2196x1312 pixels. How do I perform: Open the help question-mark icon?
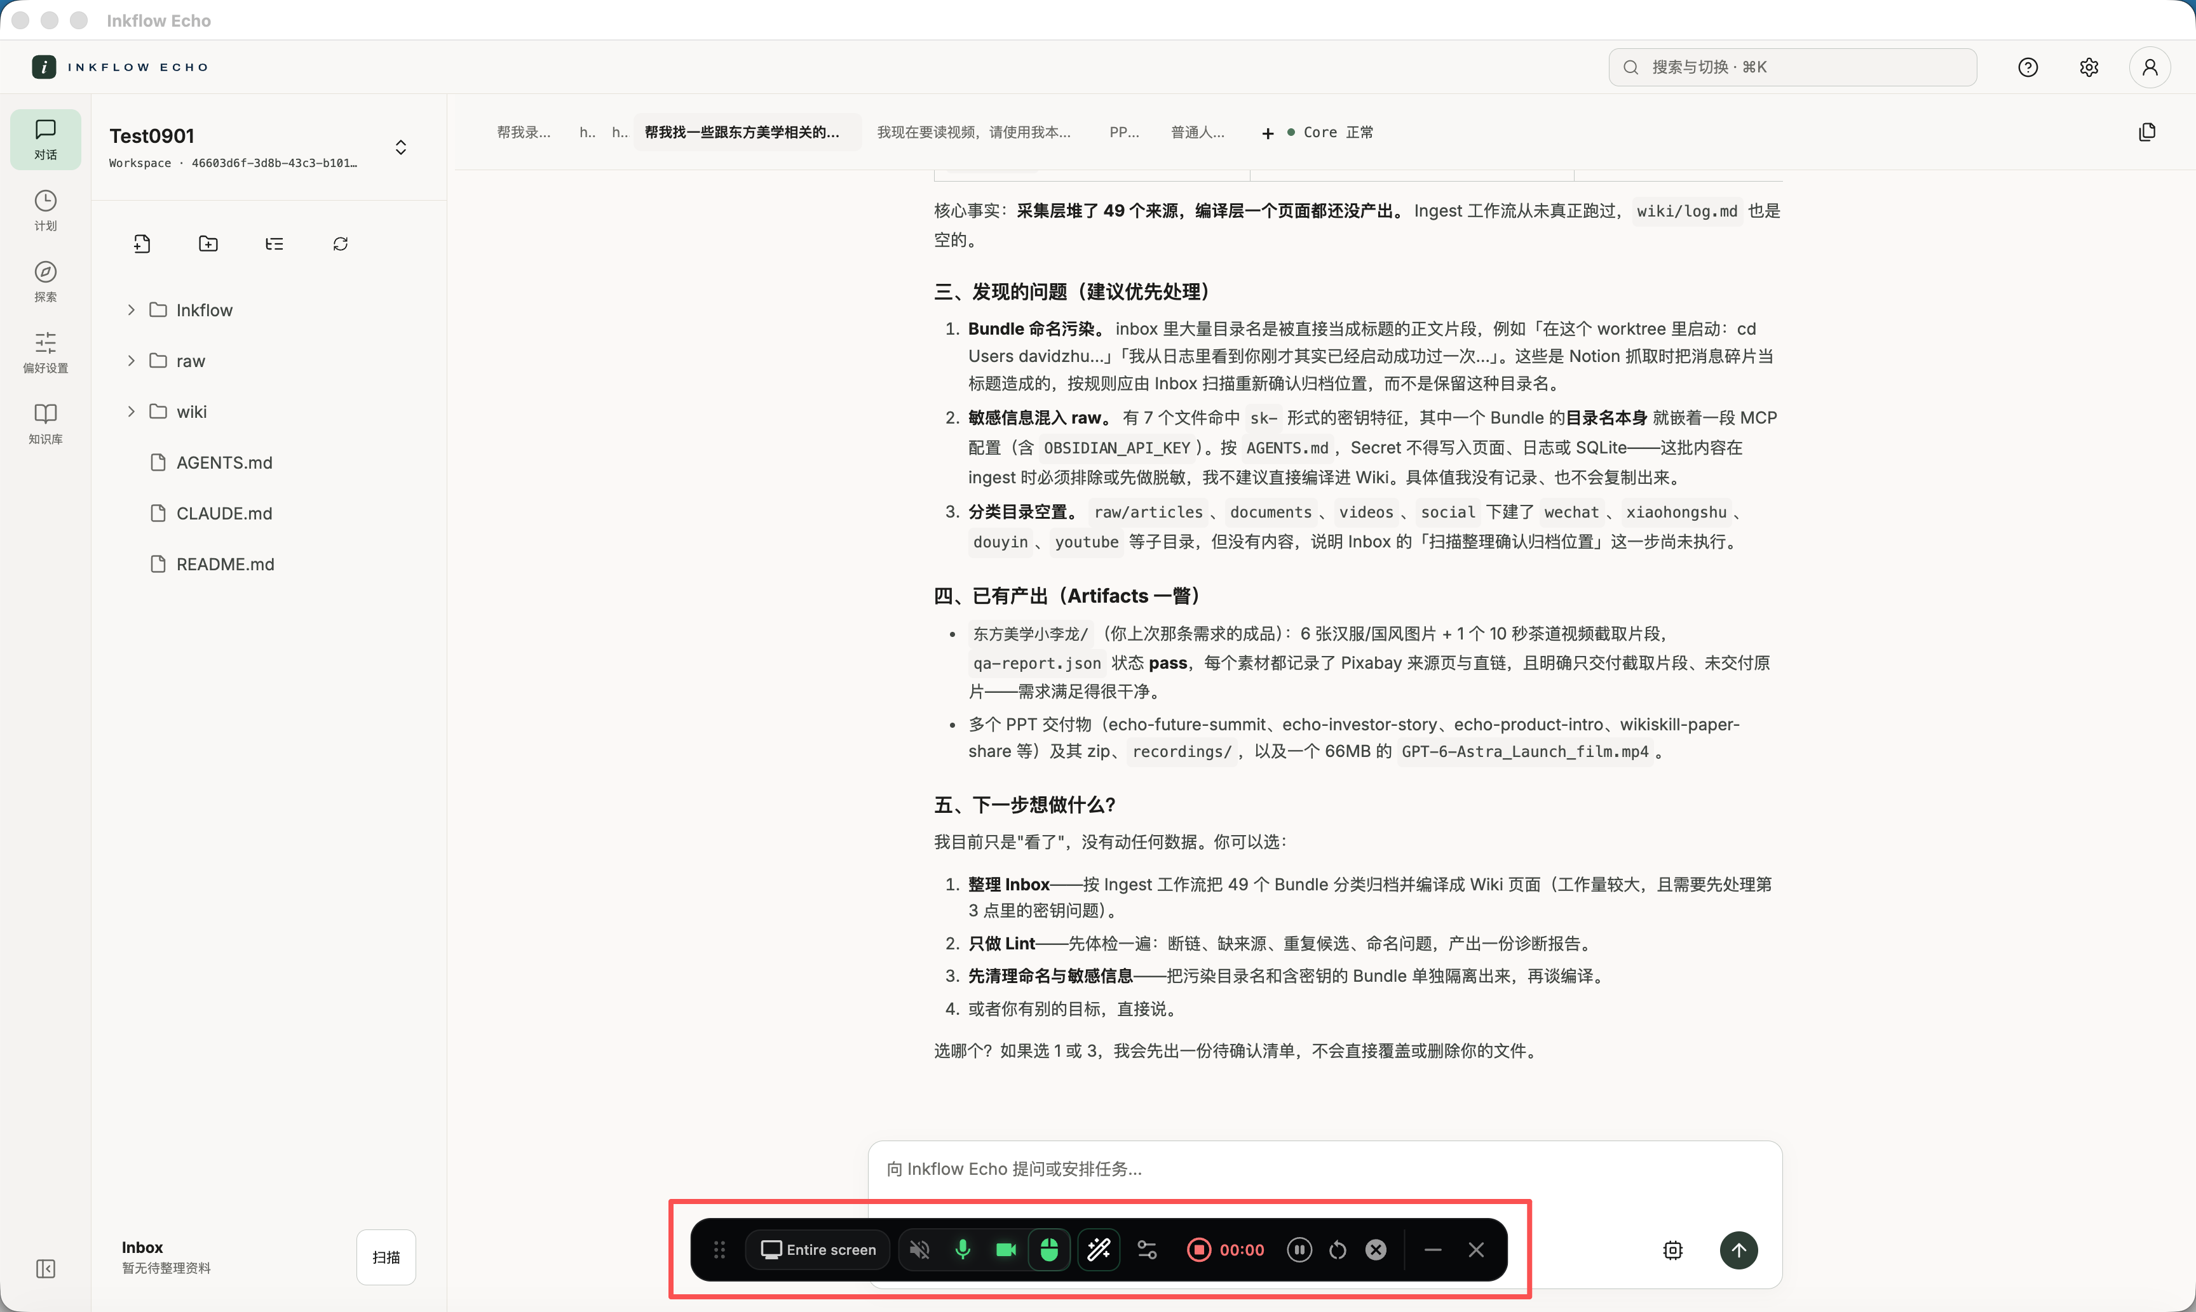(x=2028, y=67)
